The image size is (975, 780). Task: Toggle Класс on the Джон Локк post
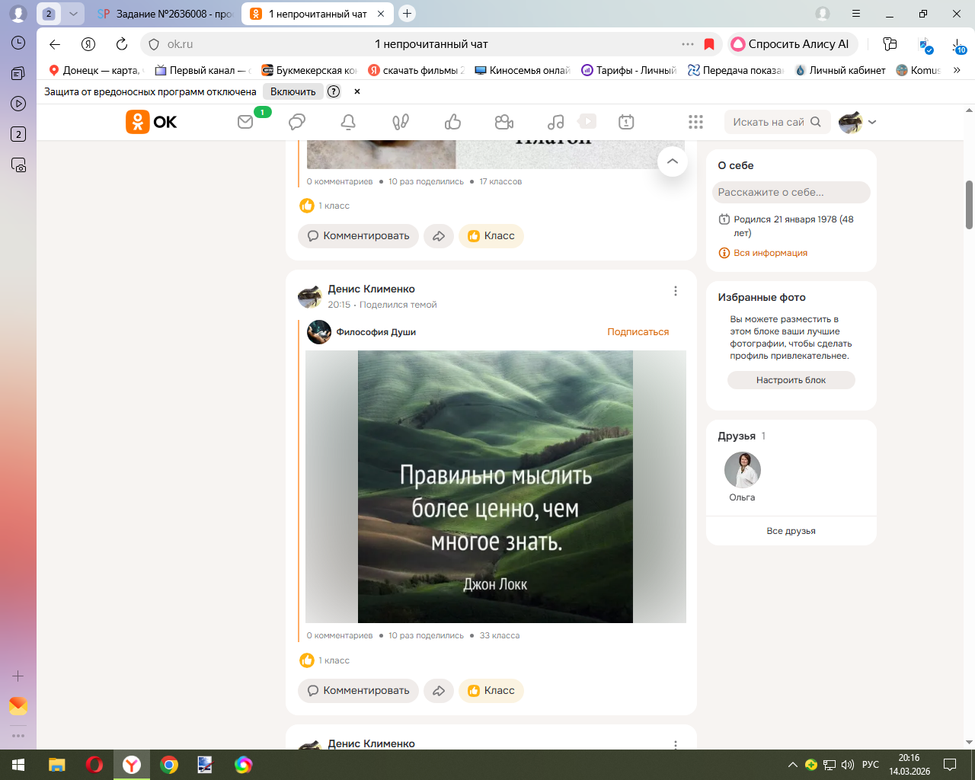(x=491, y=691)
